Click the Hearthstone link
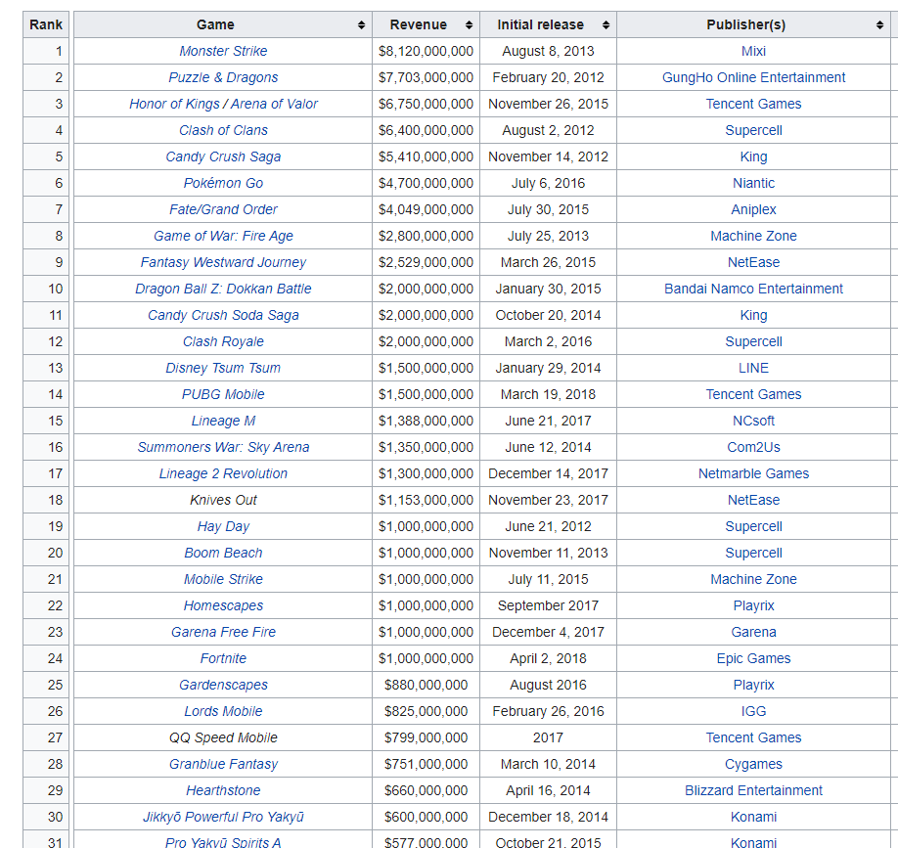The image size is (898, 848). click(x=223, y=788)
